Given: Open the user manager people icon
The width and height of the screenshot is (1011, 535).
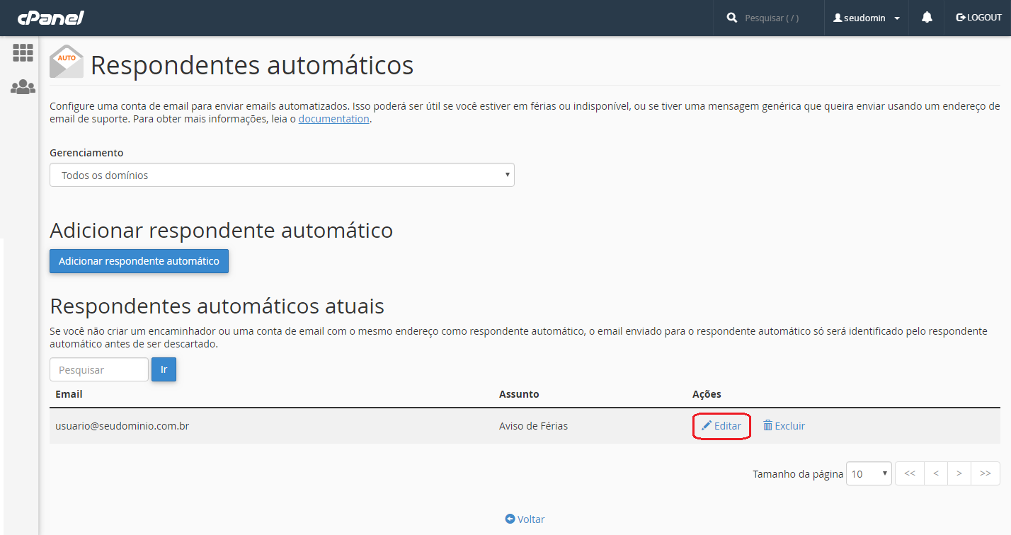Looking at the screenshot, I should pyautogui.click(x=23, y=87).
